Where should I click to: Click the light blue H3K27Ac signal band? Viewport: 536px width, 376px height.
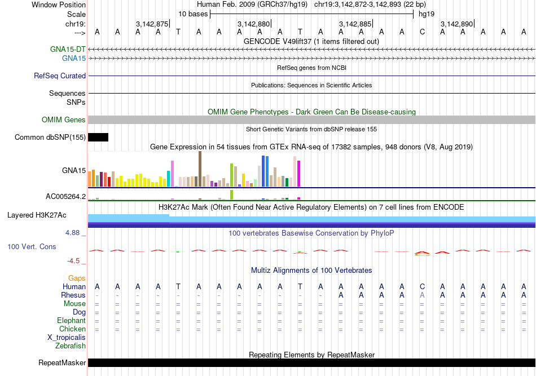click(128, 218)
